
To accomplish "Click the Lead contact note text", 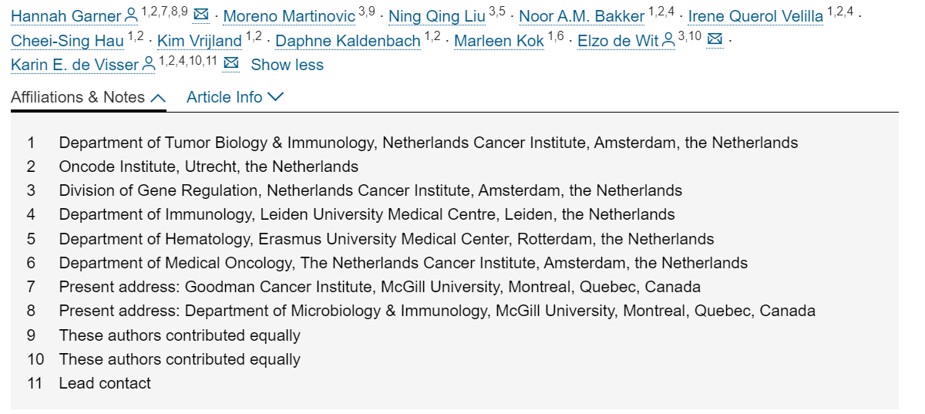I will click(x=105, y=383).
